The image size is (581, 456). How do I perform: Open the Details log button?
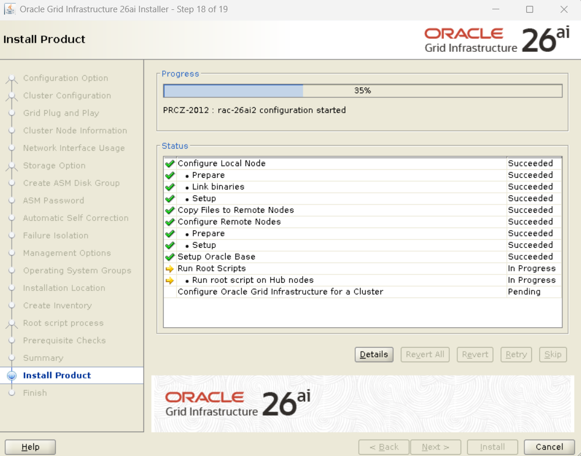click(x=374, y=355)
